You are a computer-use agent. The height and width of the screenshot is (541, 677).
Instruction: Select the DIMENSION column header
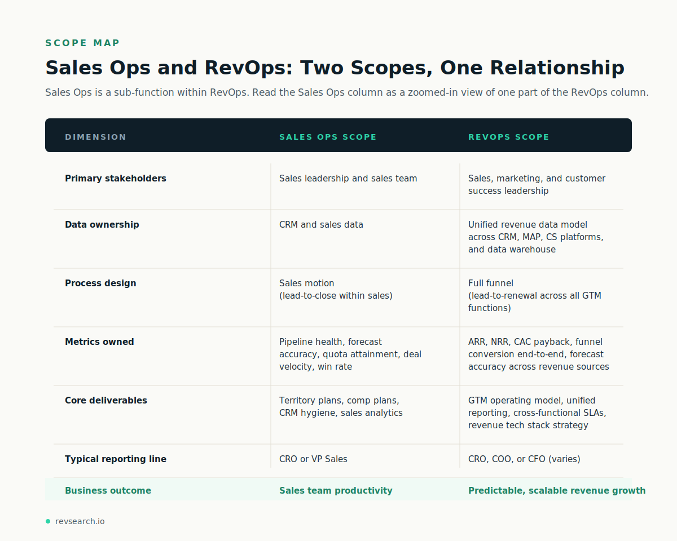pyautogui.click(x=95, y=136)
